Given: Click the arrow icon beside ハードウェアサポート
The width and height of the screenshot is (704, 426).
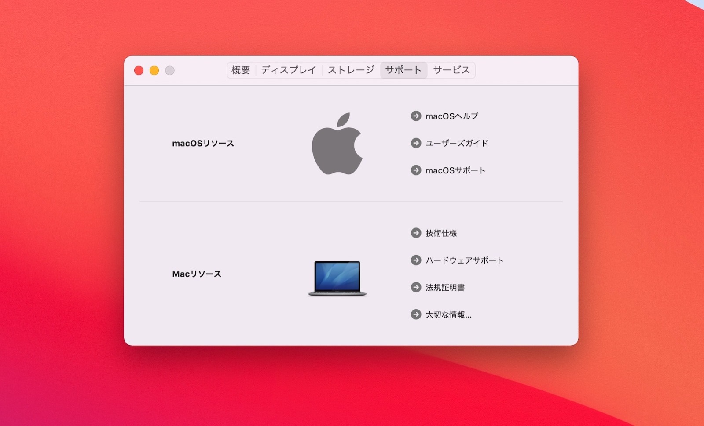Looking at the screenshot, I should [x=416, y=260].
